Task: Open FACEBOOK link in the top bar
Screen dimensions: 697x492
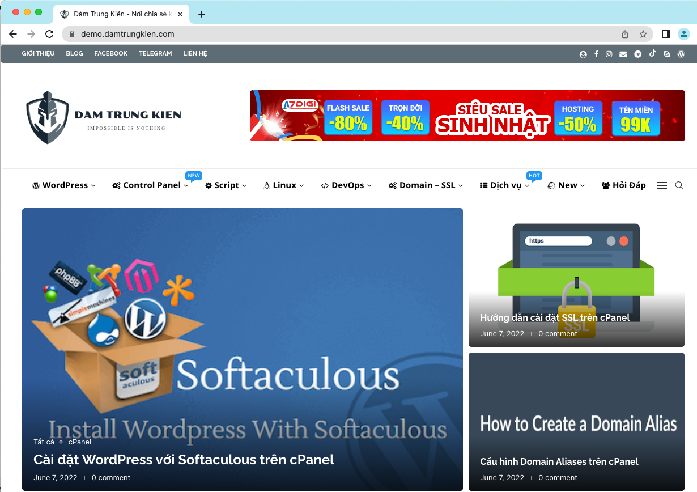Action: pyautogui.click(x=111, y=53)
